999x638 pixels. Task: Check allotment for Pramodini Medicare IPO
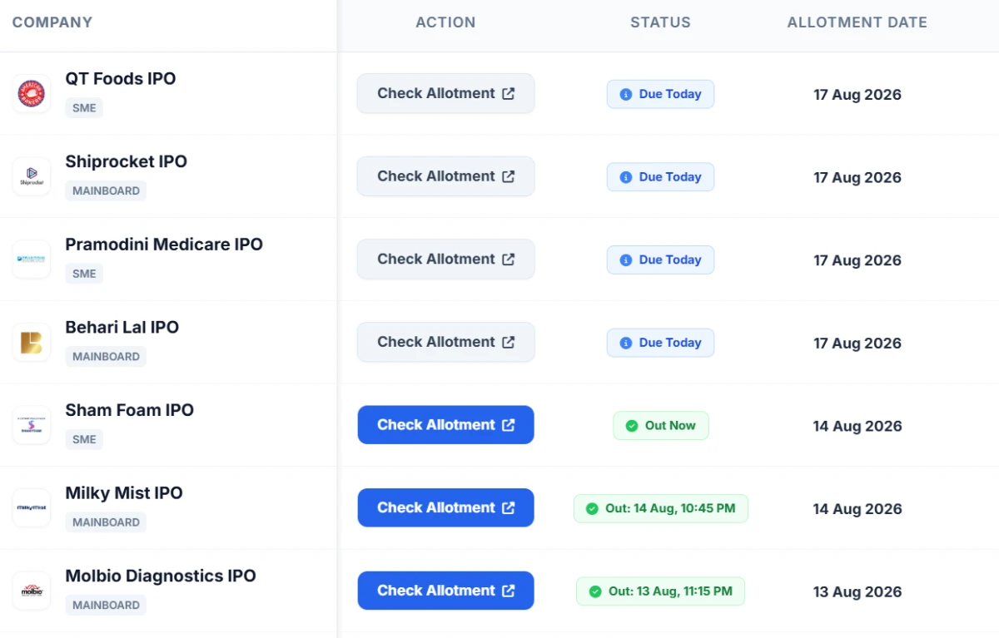pyautogui.click(x=446, y=260)
